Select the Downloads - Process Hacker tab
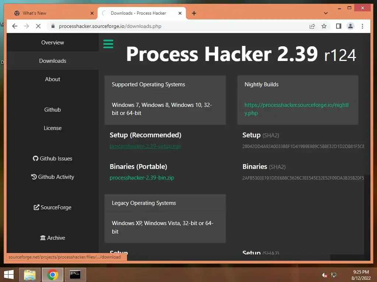377x282 pixels. coord(142,13)
